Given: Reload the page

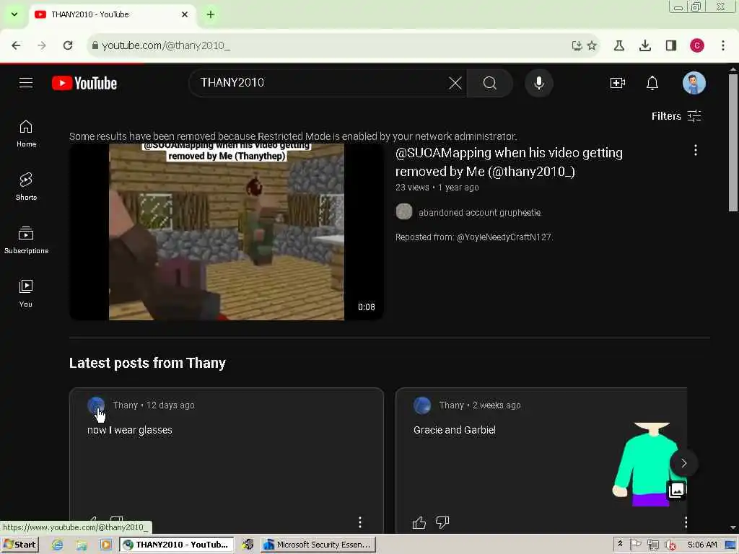Looking at the screenshot, I should coord(68,45).
